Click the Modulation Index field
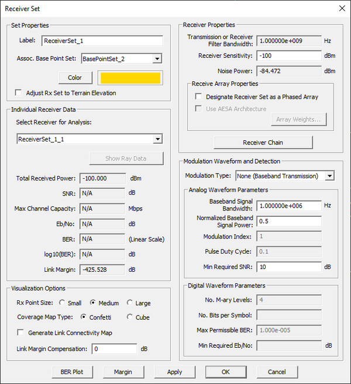Image resolution: width=351 pixels, height=384 pixels. pyautogui.click(x=289, y=236)
